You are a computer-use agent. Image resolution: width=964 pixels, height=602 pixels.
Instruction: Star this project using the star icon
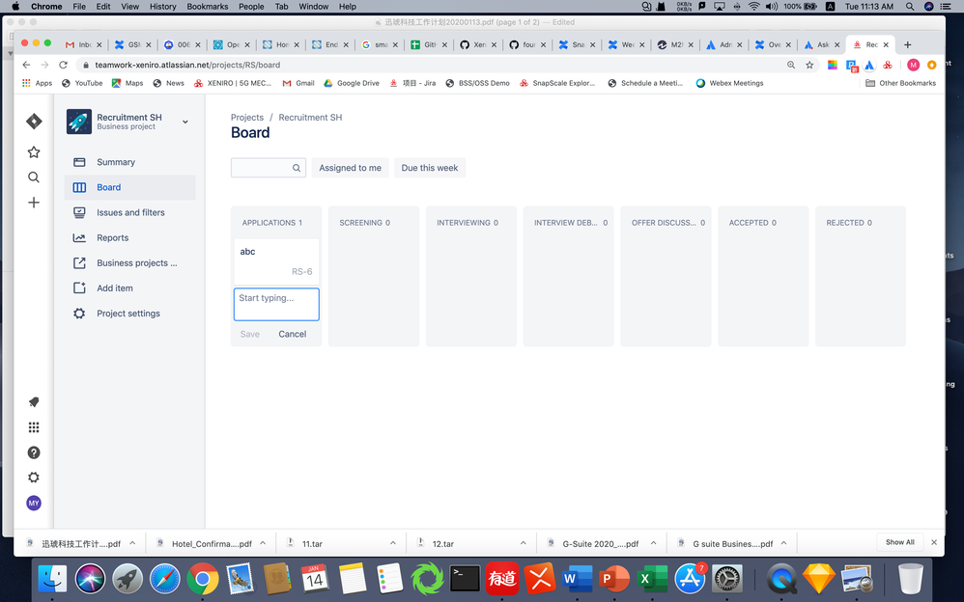point(33,151)
